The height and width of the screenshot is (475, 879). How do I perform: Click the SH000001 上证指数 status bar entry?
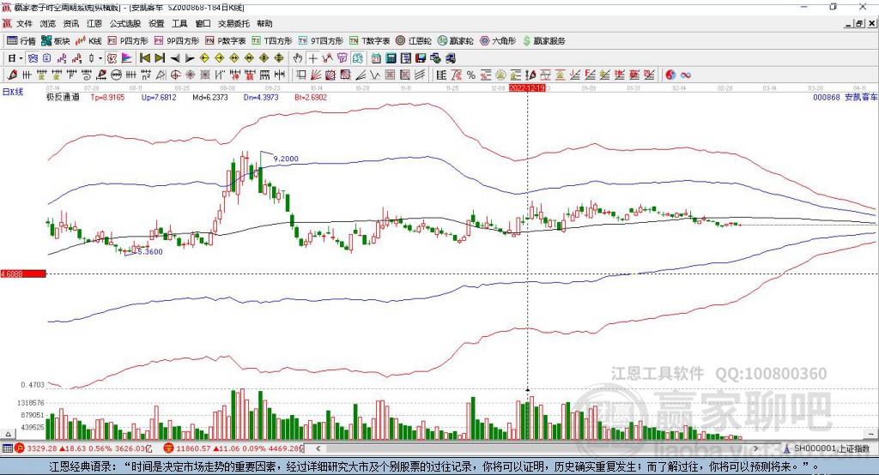click(831, 448)
